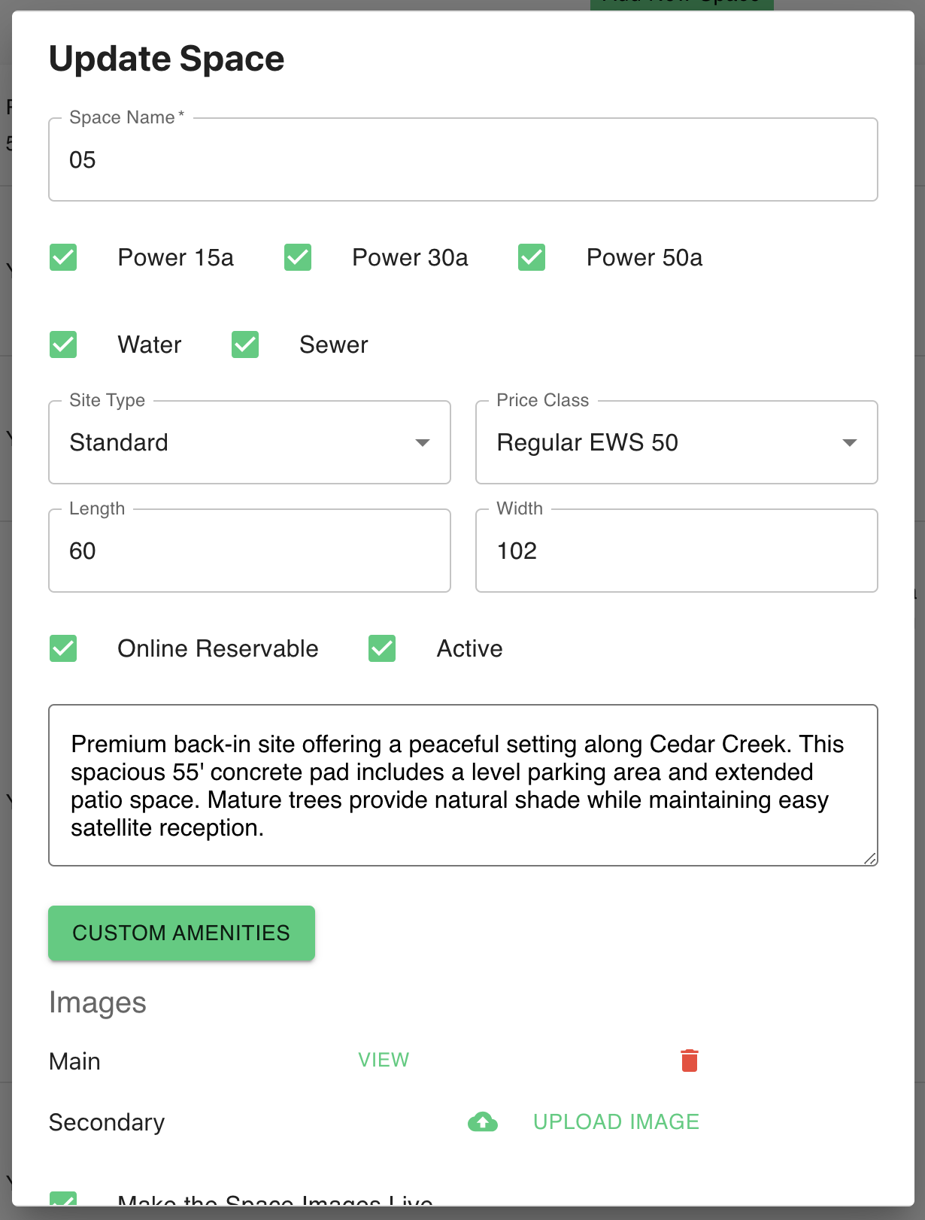Disable the Power 50a option
This screenshot has width=925, height=1220.
coord(532,257)
